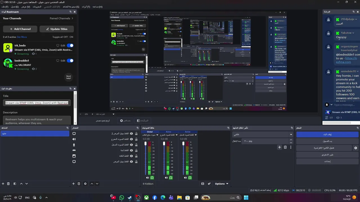Mute the Global desktop audio speaker icon
This screenshot has width=360, height=202.
pyautogui.click(x=147, y=178)
